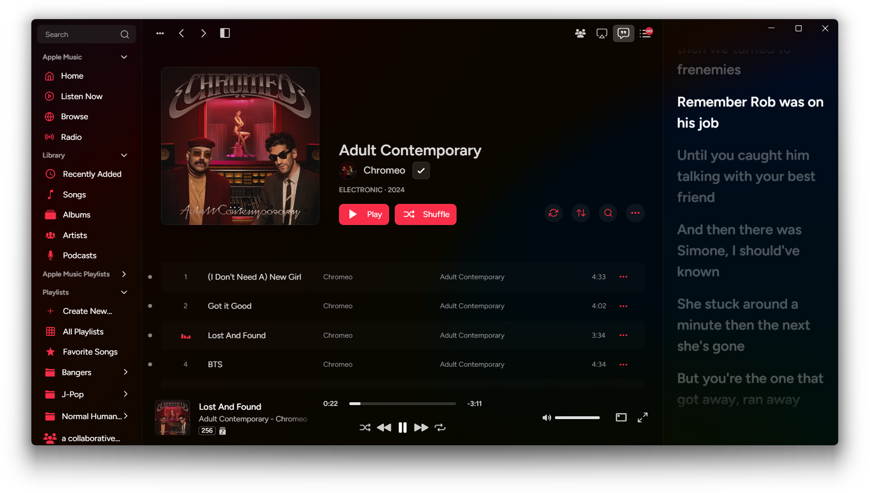Expand the Apple Music Playlists section

point(124,274)
